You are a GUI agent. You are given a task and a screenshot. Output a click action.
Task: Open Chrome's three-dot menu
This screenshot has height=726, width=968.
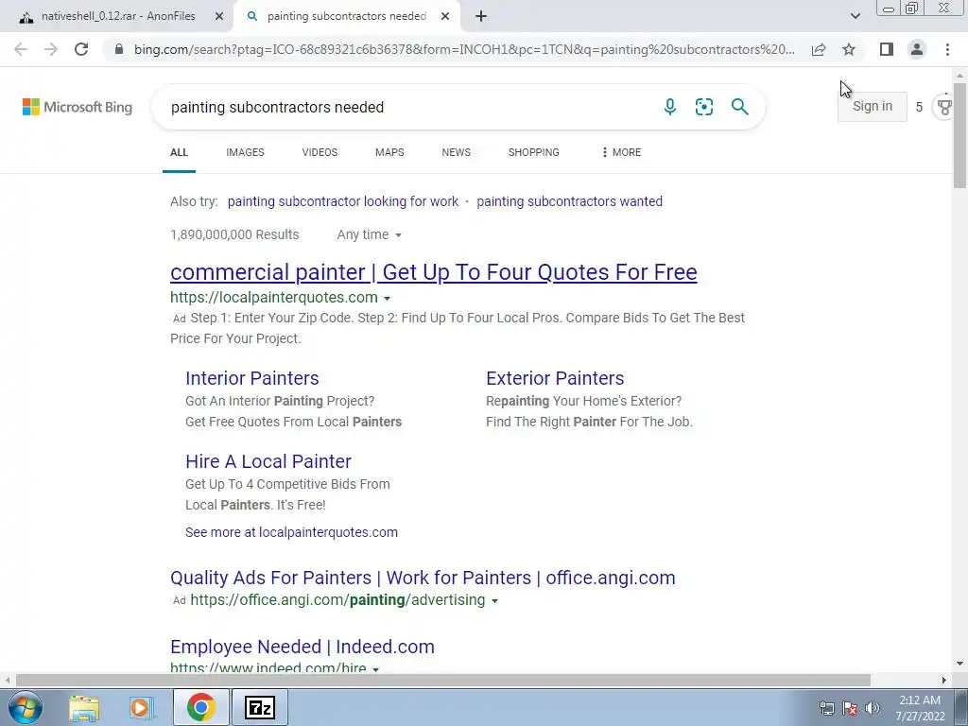947,49
